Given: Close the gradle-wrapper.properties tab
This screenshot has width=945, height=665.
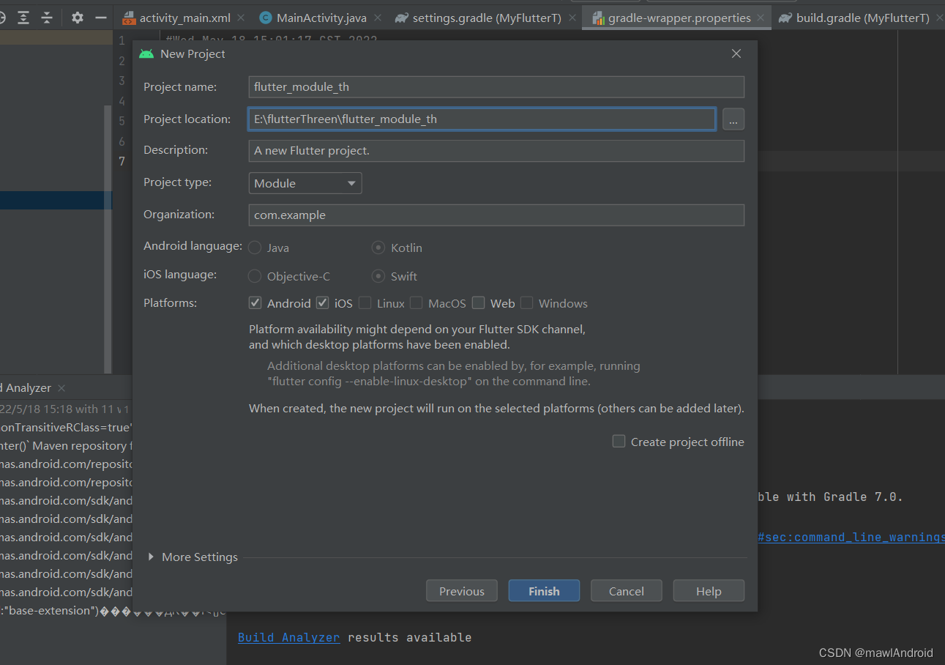Looking at the screenshot, I should point(761,18).
